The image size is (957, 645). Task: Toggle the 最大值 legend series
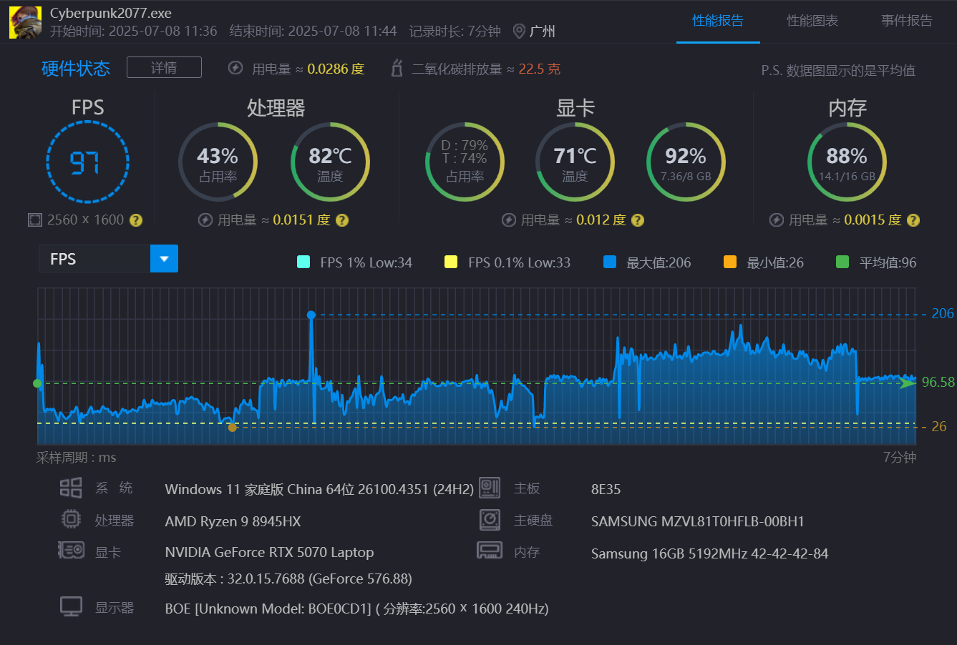[x=647, y=262]
